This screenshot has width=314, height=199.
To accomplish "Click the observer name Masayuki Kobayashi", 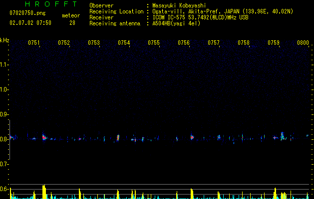I will pyautogui.click(x=179, y=5).
